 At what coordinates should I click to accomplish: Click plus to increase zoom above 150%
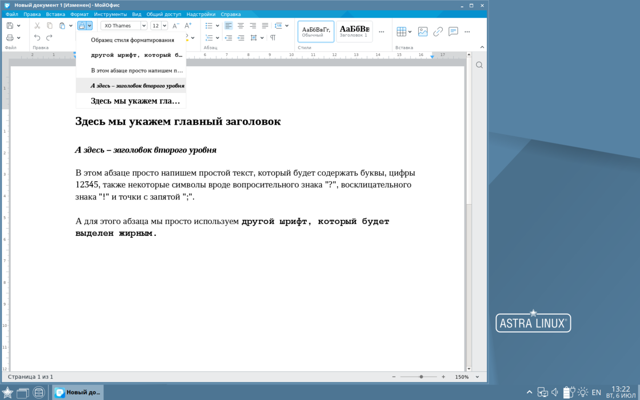coord(444,377)
